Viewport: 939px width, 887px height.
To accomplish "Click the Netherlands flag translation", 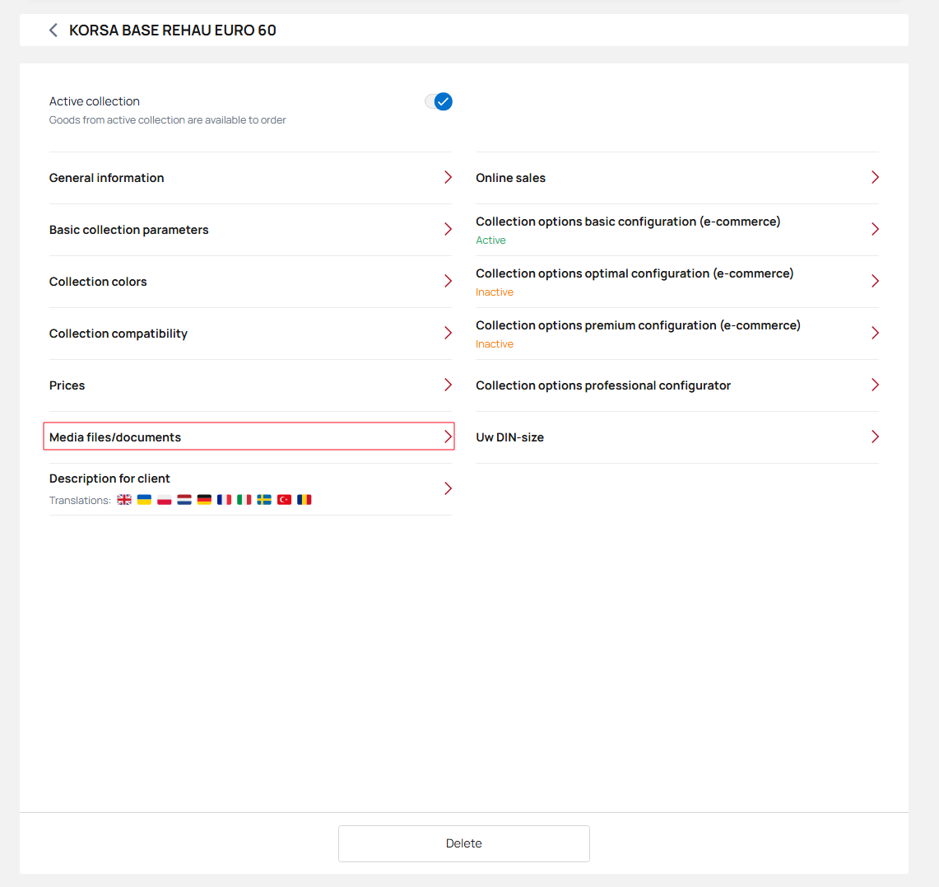I will coord(184,500).
